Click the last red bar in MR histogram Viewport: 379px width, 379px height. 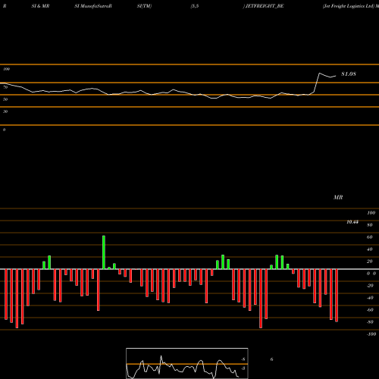(337, 296)
